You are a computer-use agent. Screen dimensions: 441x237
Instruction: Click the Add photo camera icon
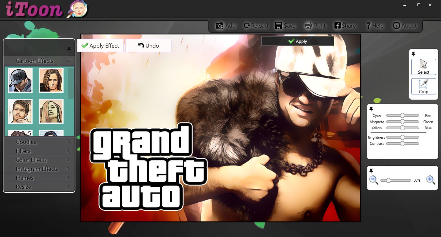[x=220, y=26]
